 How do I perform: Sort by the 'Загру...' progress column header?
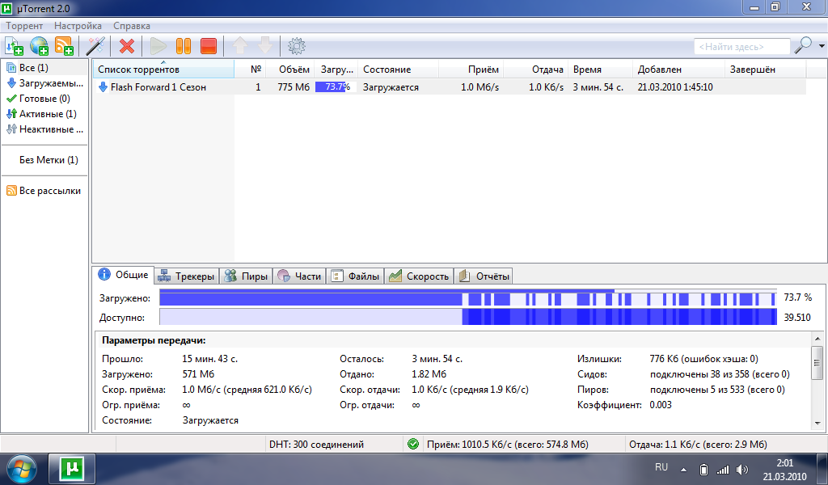click(336, 70)
